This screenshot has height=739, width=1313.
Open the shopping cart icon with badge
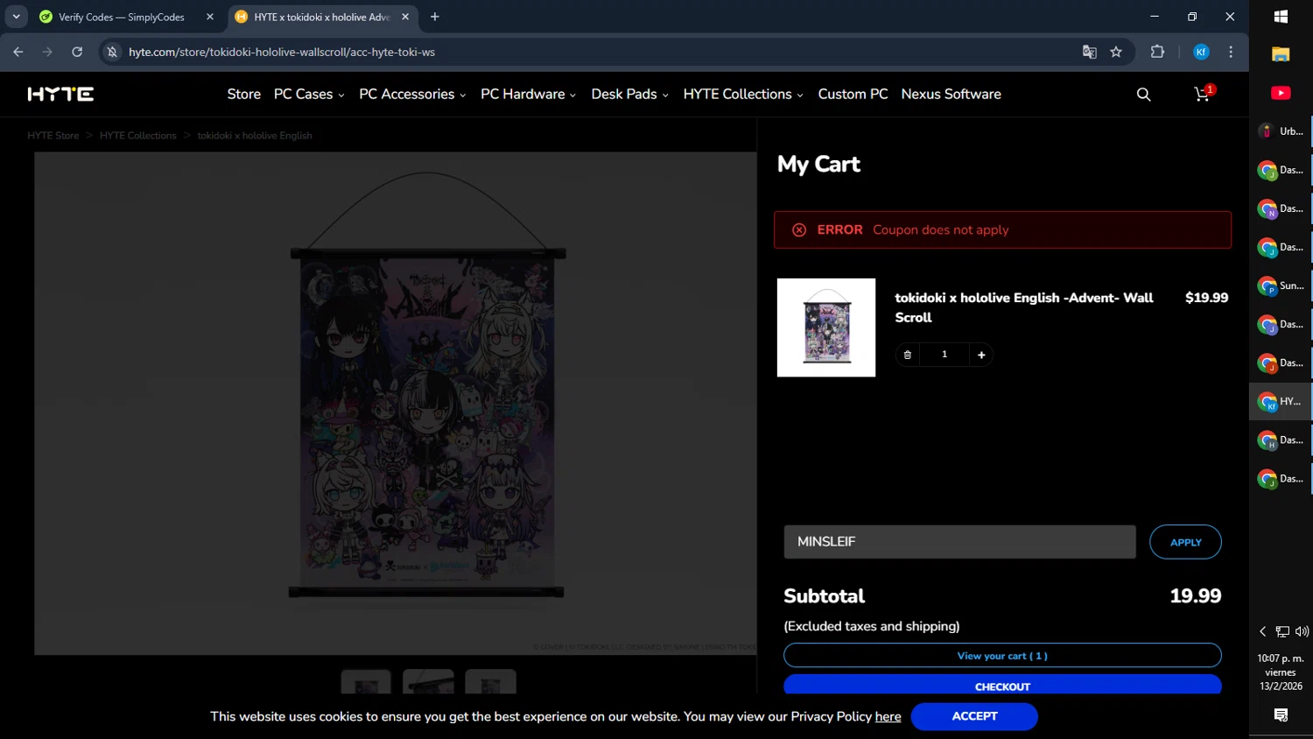coord(1204,94)
